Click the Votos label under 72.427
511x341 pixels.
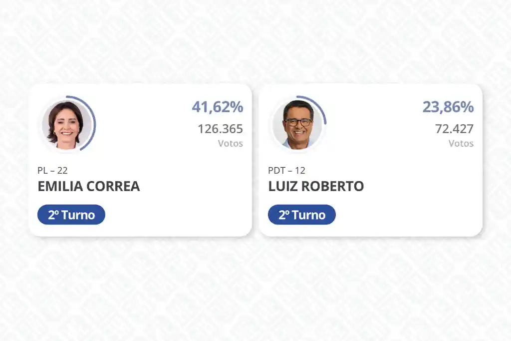point(461,143)
